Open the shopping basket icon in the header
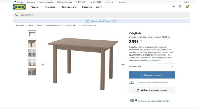197x109 pixels. click(x=187, y=7)
